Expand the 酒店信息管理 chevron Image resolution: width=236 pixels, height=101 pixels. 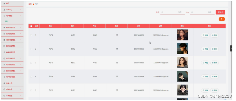tap(21, 40)
